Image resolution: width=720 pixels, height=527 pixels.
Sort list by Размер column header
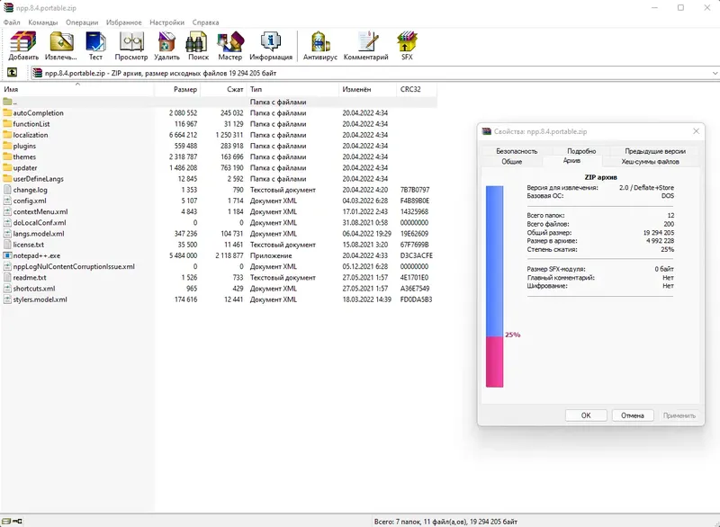177,89
